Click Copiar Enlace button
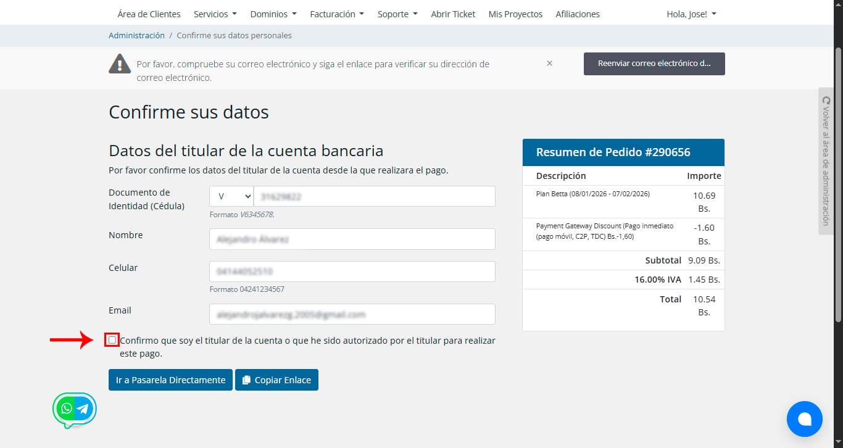843x448 pixels. 276,380
